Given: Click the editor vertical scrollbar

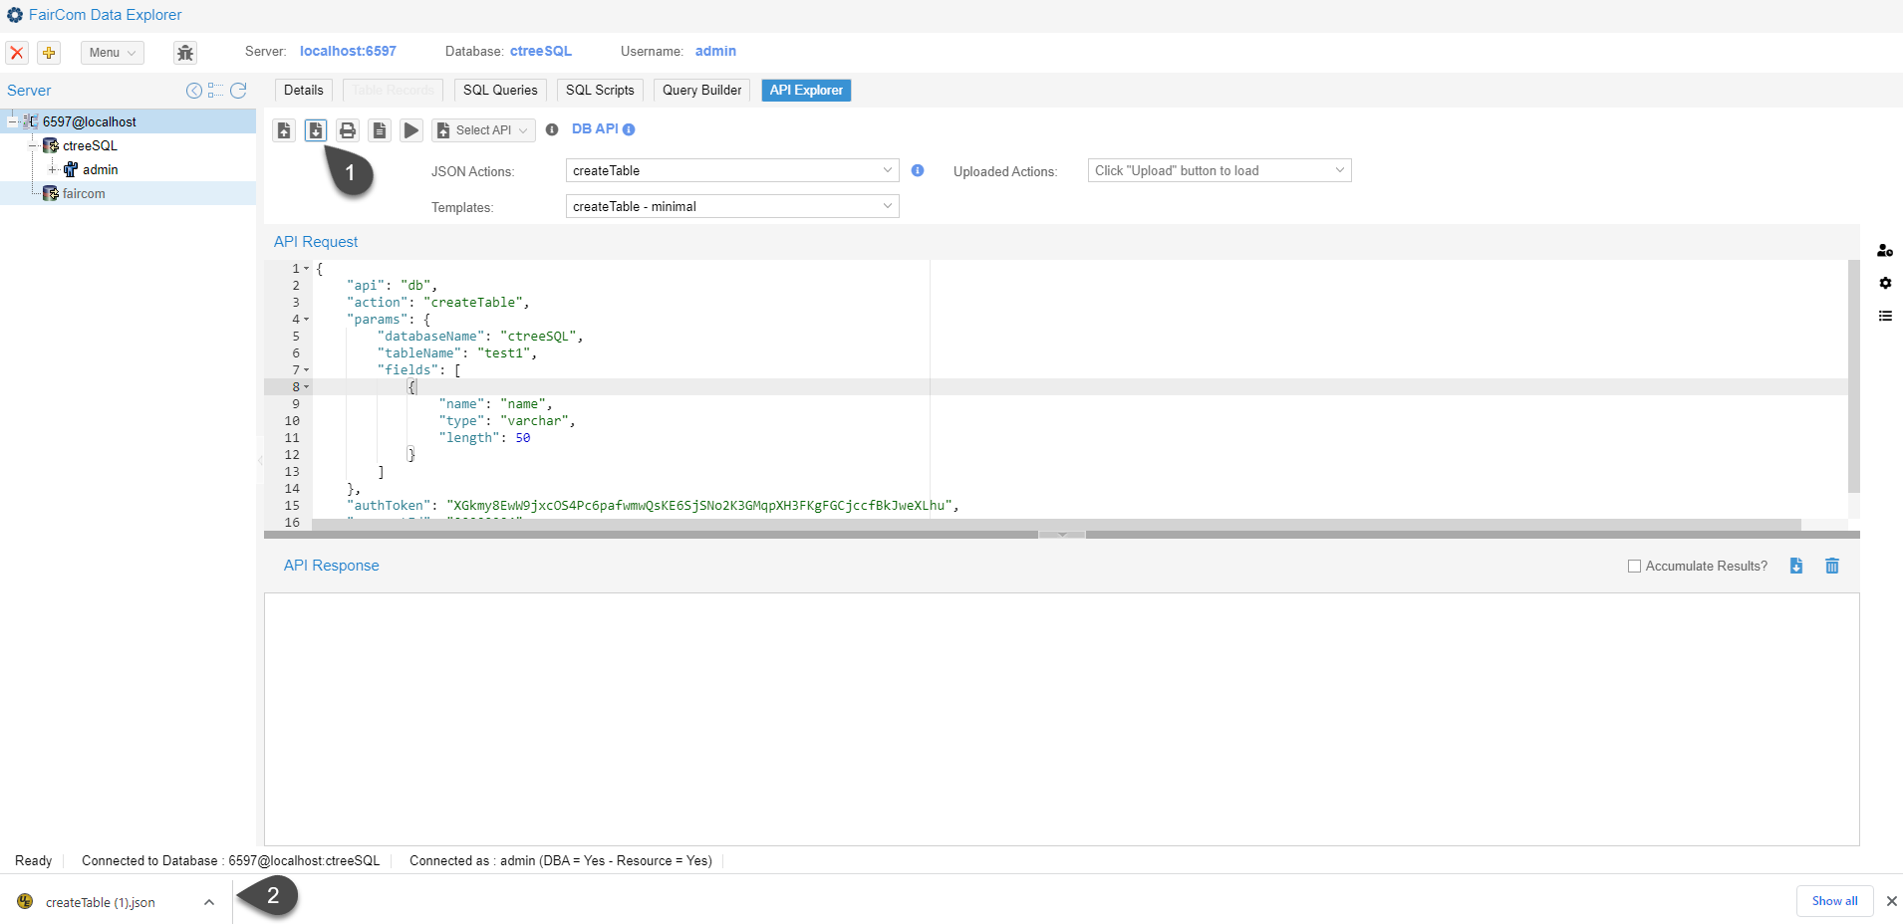Looking at the screenshot, I should (1854, 376).
